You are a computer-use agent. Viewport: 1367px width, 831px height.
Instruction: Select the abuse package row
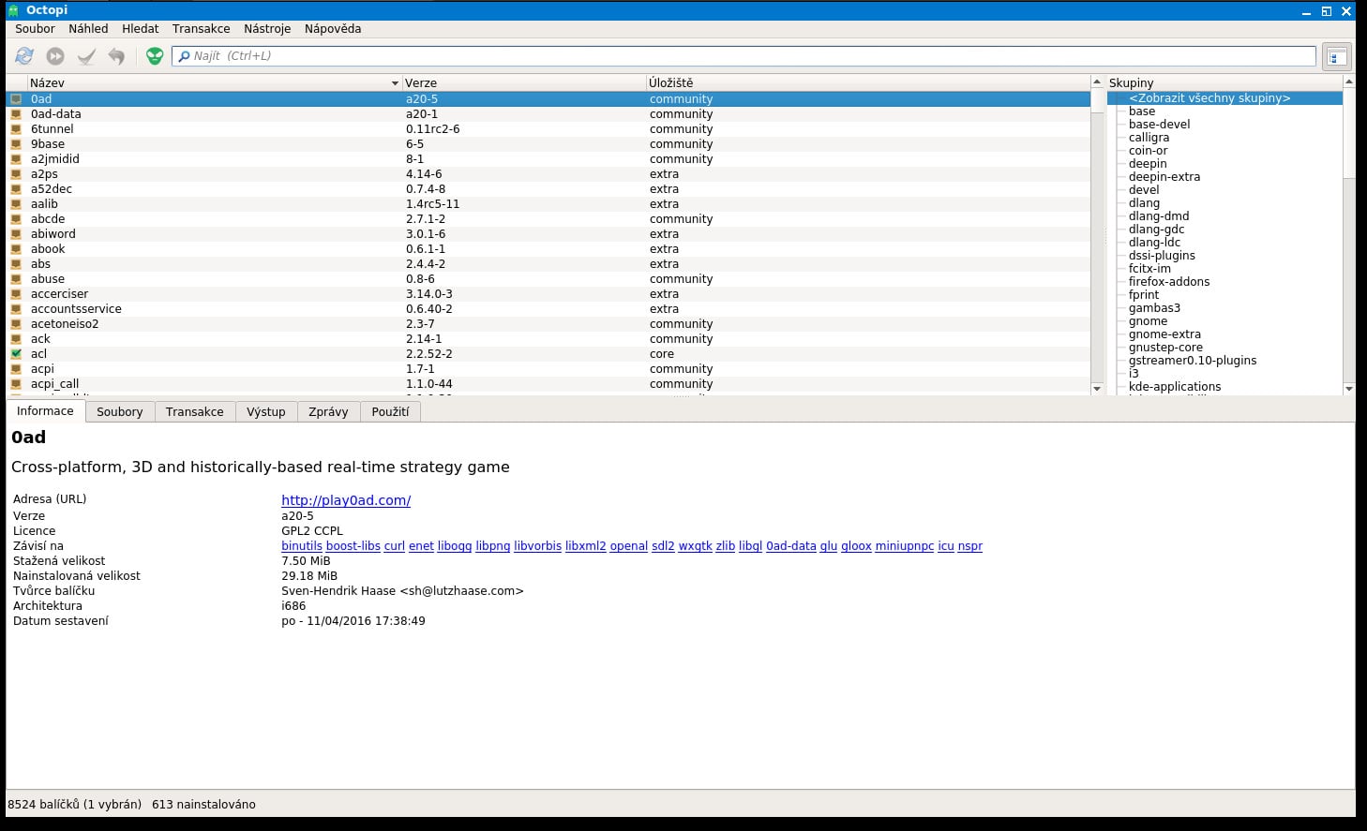549,279
